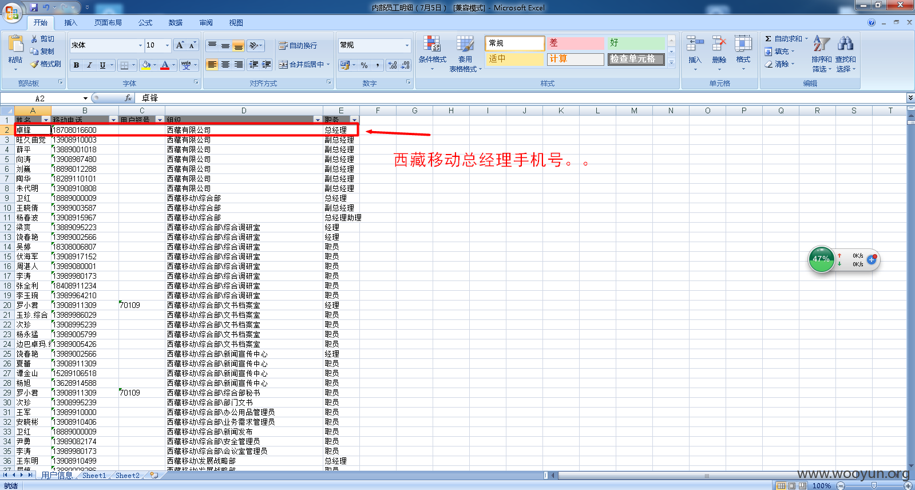This screenshot has width=915, height=490.
Task: Switch to the 插入 (Insert) ribbon tab
Action: click(x=70, y=23)
